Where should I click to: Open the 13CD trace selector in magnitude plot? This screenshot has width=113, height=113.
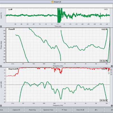pyautogui.click(x=104, y=69)
